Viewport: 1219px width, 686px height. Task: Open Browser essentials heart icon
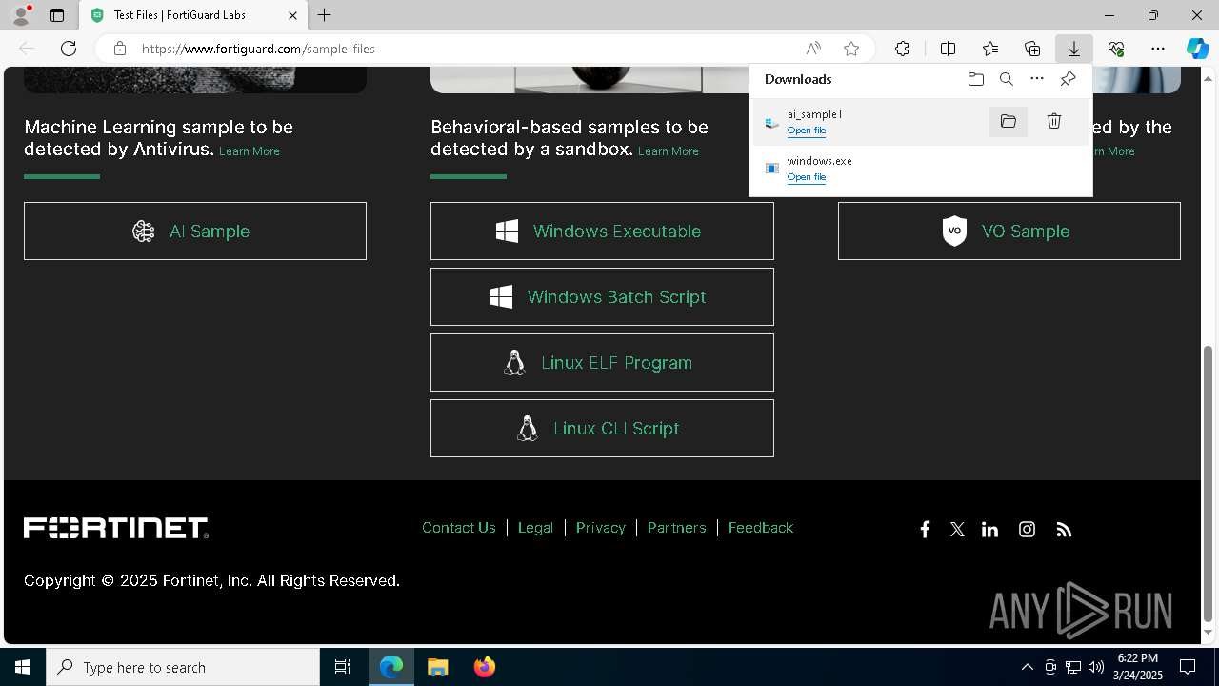point(1116,49)
